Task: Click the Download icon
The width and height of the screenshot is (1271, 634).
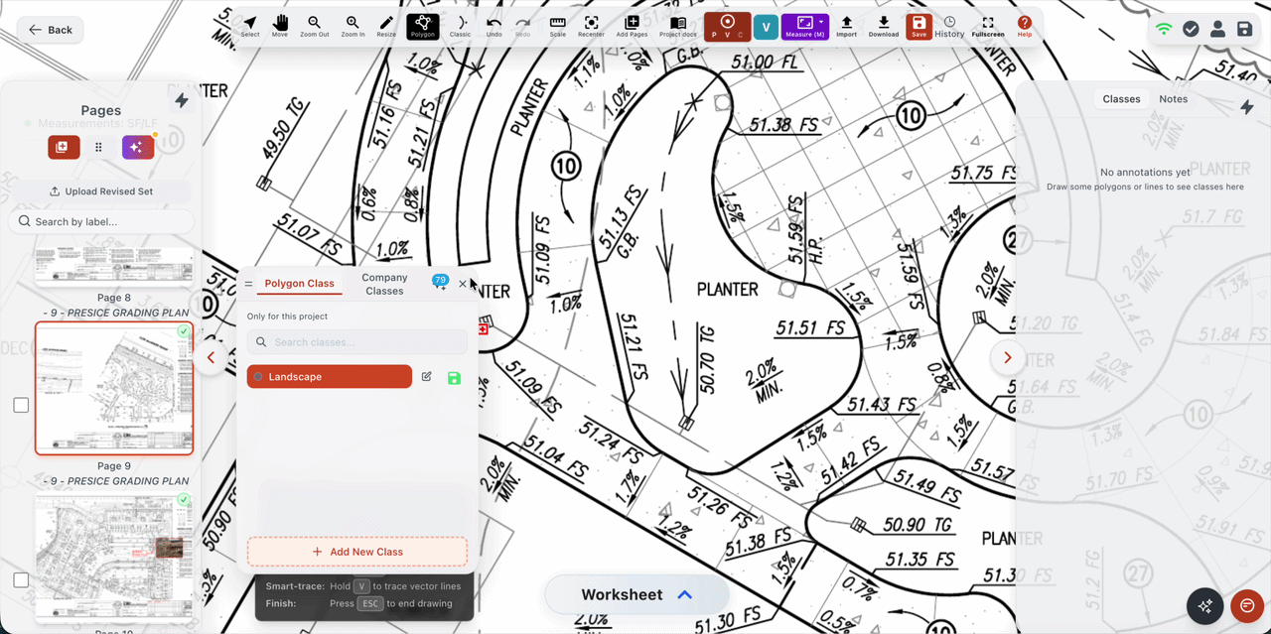Action: pos(883,26)
